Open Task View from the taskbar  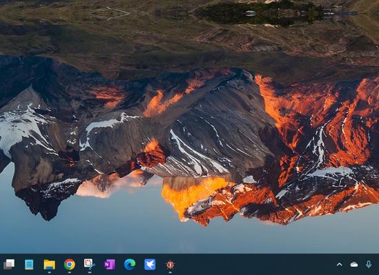tap(9, 265)
